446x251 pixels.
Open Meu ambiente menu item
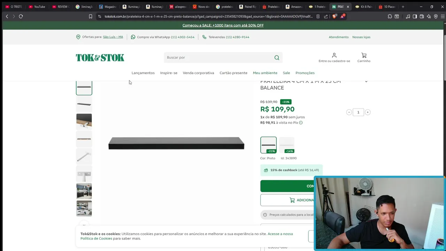click(265, 73)
